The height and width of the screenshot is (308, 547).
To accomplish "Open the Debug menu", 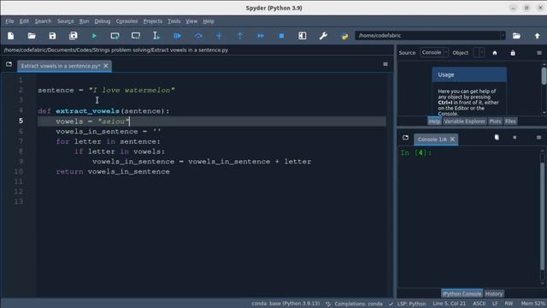I will coord(103,21).
